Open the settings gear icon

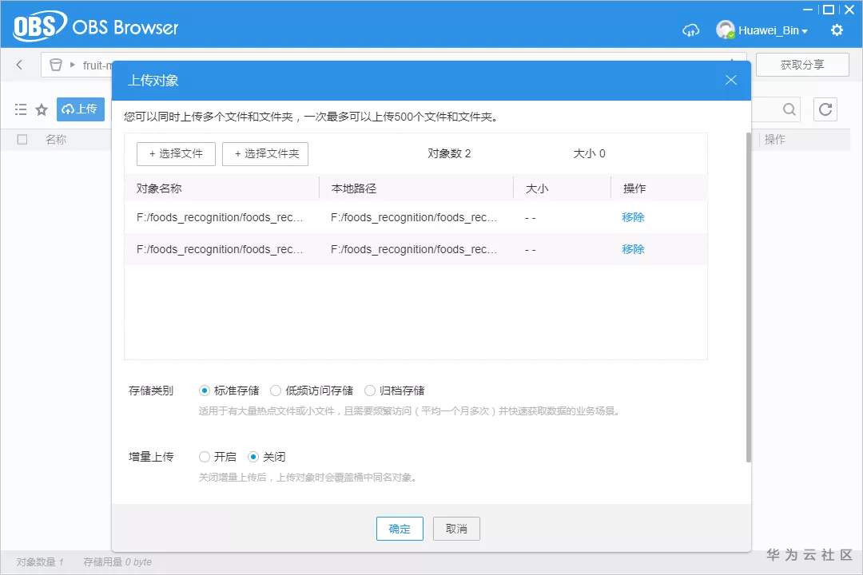[837, 30]
